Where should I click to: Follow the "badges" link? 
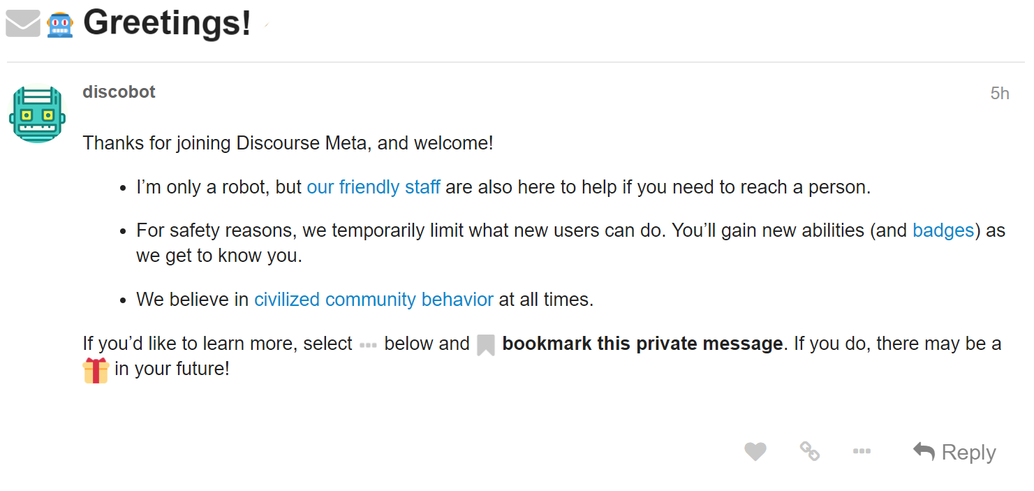coord(943,230)
